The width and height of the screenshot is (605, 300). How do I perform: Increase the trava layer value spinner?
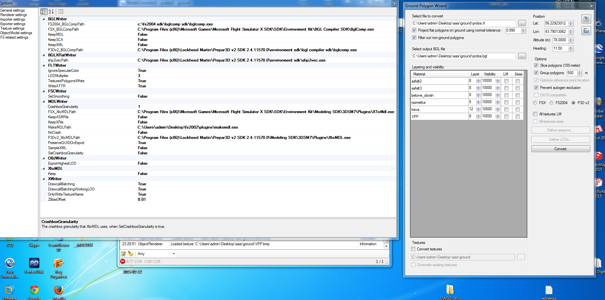click(x=478, y=108)
